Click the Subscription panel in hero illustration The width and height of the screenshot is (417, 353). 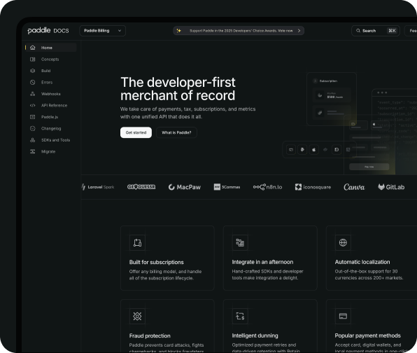(x=332, y=99)
